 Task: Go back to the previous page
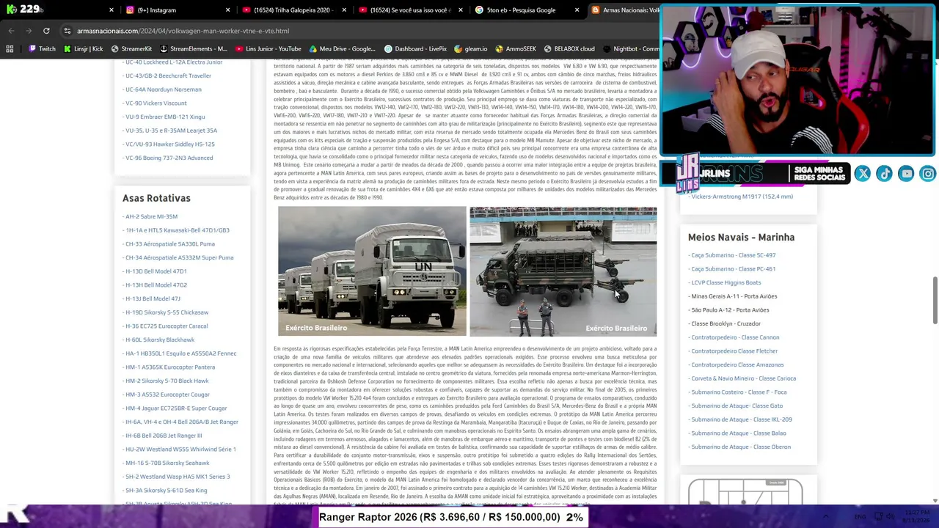(x=11, y=31)
